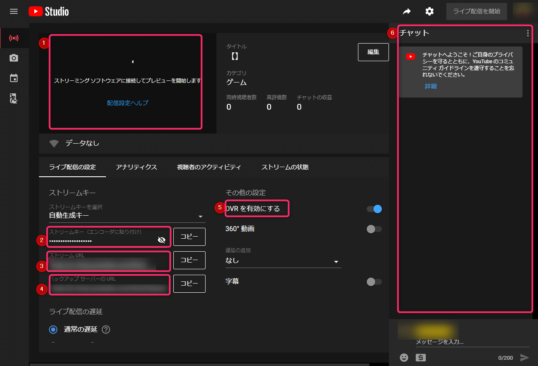This screenshot has width=538, height=366.
Task: Click the stream preview area
Action: pyautogui.click(x=128, y=83)
